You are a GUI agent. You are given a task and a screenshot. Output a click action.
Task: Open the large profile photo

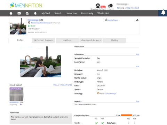coord(41,61)
